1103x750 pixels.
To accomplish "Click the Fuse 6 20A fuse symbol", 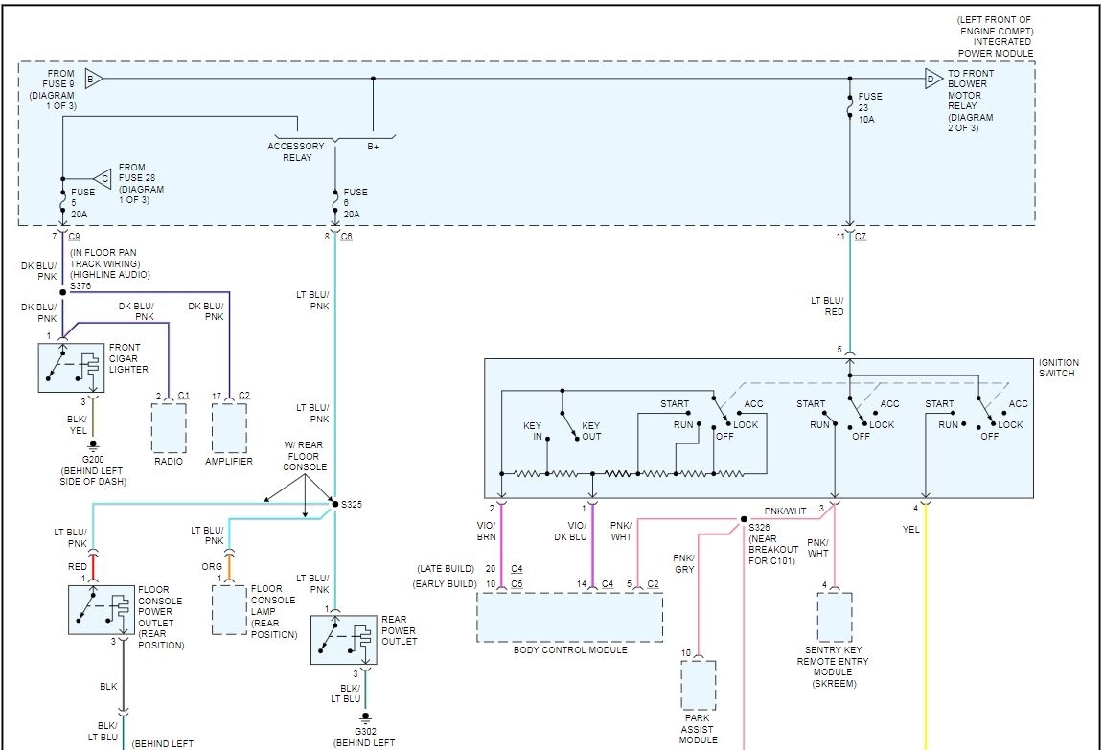I will click(334, 203).
